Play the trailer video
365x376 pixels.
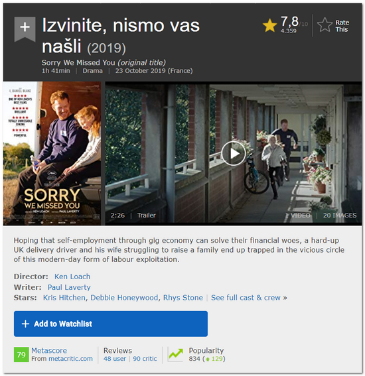click(233, 153)
